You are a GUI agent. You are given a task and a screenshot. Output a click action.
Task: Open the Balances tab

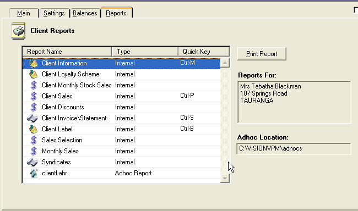[x=85, y=13]
